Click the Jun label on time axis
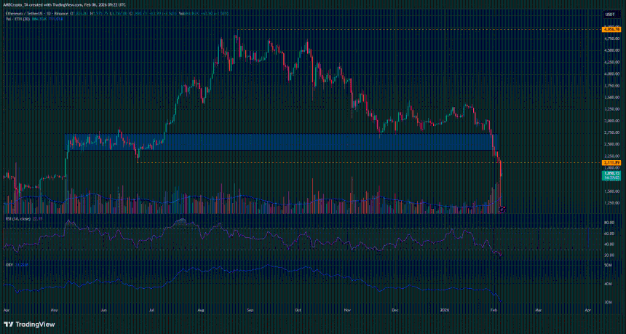Screen dimensions: 626x334 pyautogui.click(x=104, y=310)
